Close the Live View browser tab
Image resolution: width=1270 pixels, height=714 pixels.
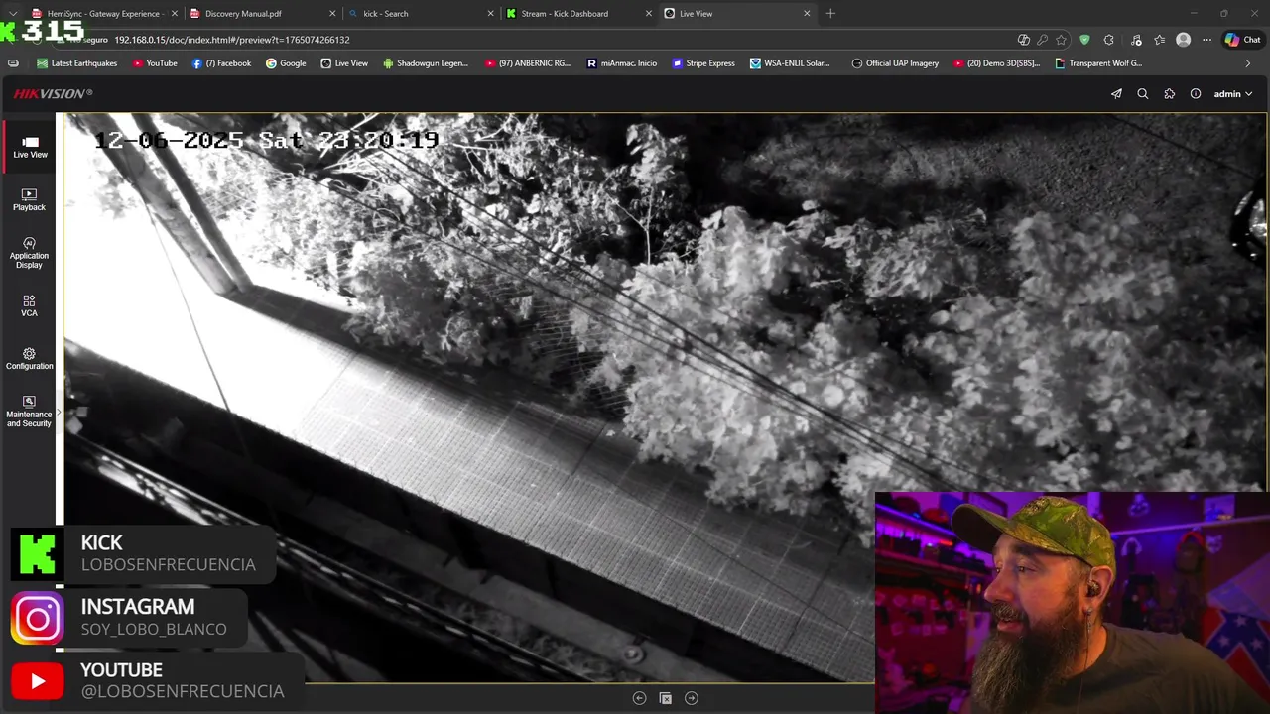point(807,14)
